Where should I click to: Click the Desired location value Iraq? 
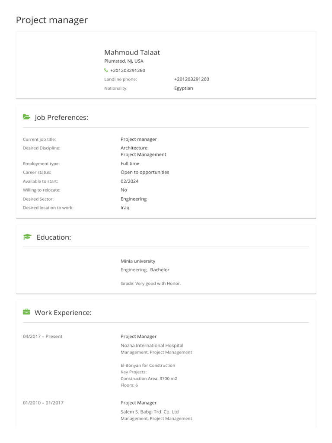[x=125, y=208]
